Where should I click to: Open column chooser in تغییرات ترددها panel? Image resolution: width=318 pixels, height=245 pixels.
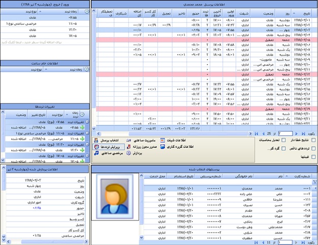pos(82,115)
